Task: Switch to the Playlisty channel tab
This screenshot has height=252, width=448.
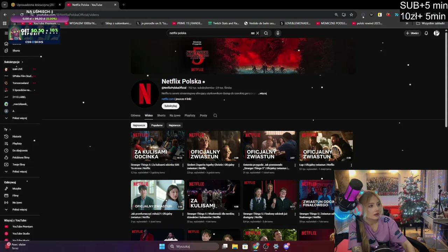Action: tap(190, 115)
